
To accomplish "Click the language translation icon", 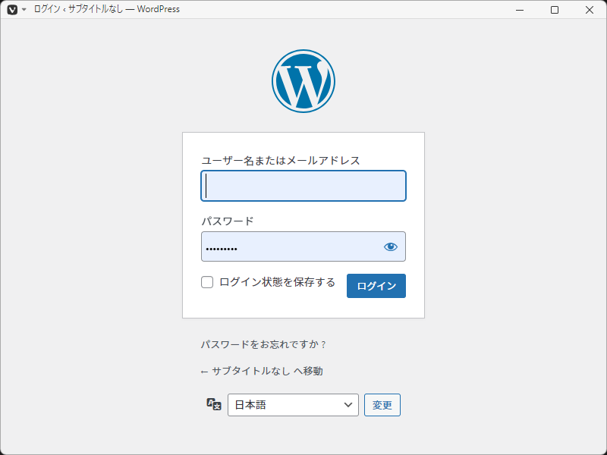I will coord(214,404).
